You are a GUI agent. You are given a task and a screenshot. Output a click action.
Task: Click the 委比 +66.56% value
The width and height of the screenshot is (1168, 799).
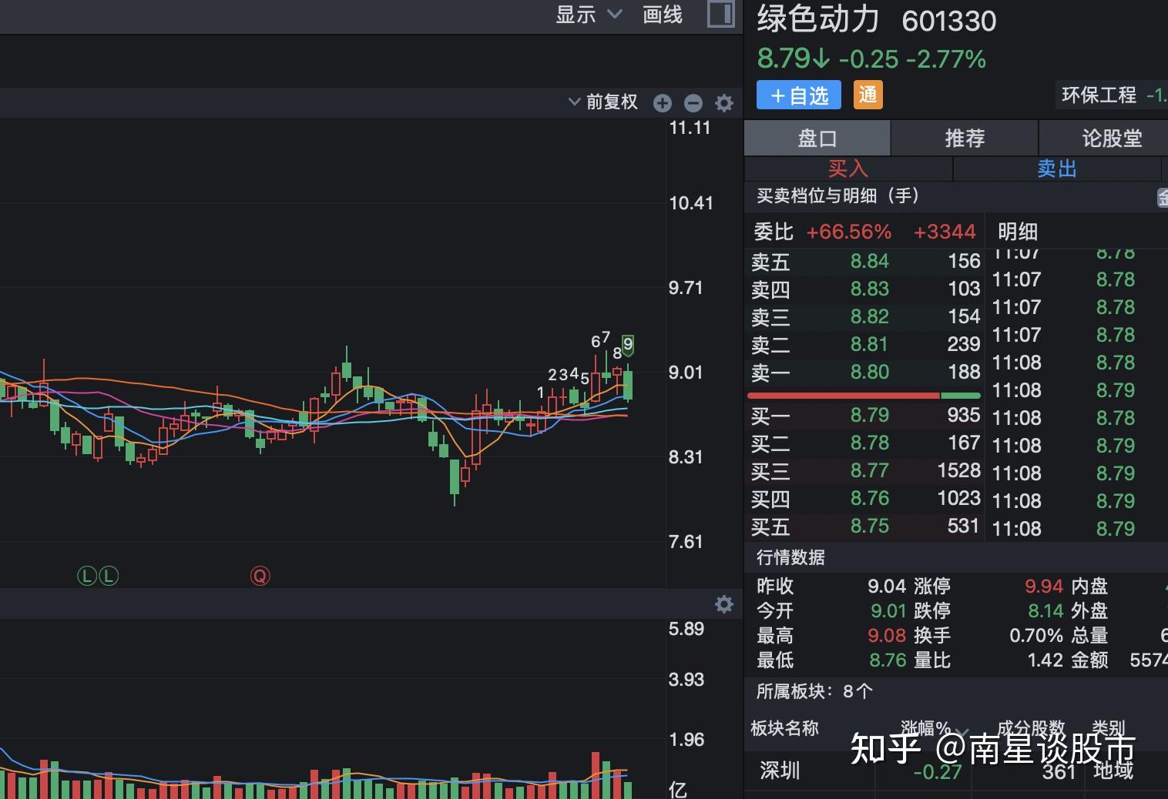tap(848, 232)
